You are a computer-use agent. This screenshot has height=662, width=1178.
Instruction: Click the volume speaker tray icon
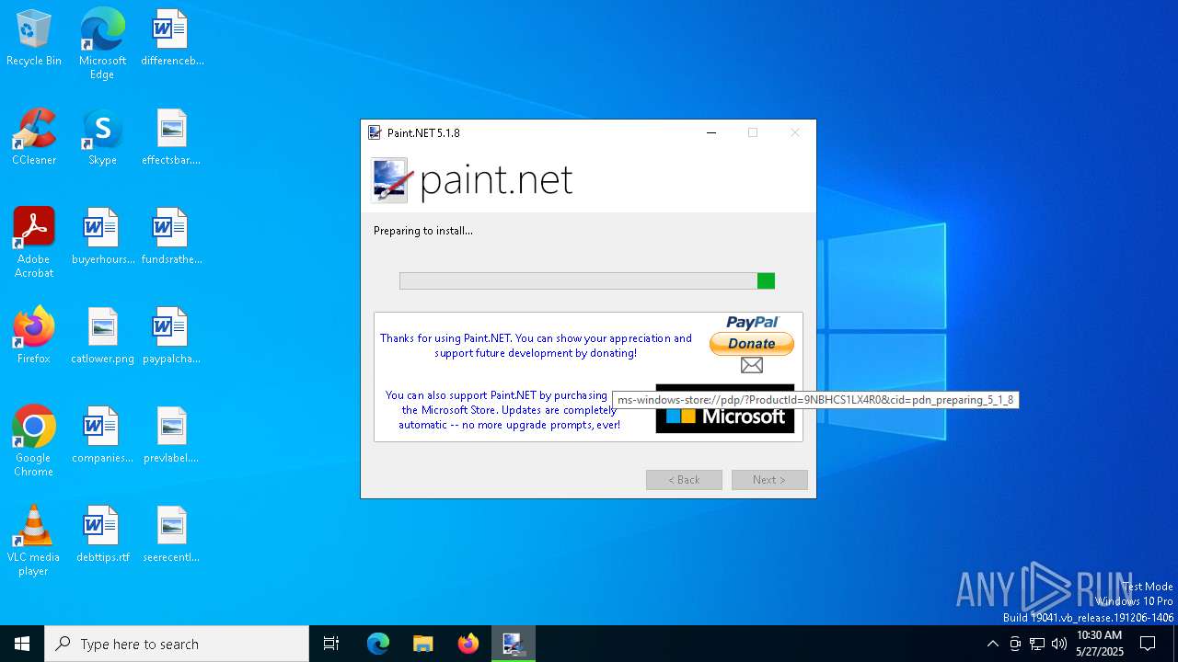tap(1059, 644)
